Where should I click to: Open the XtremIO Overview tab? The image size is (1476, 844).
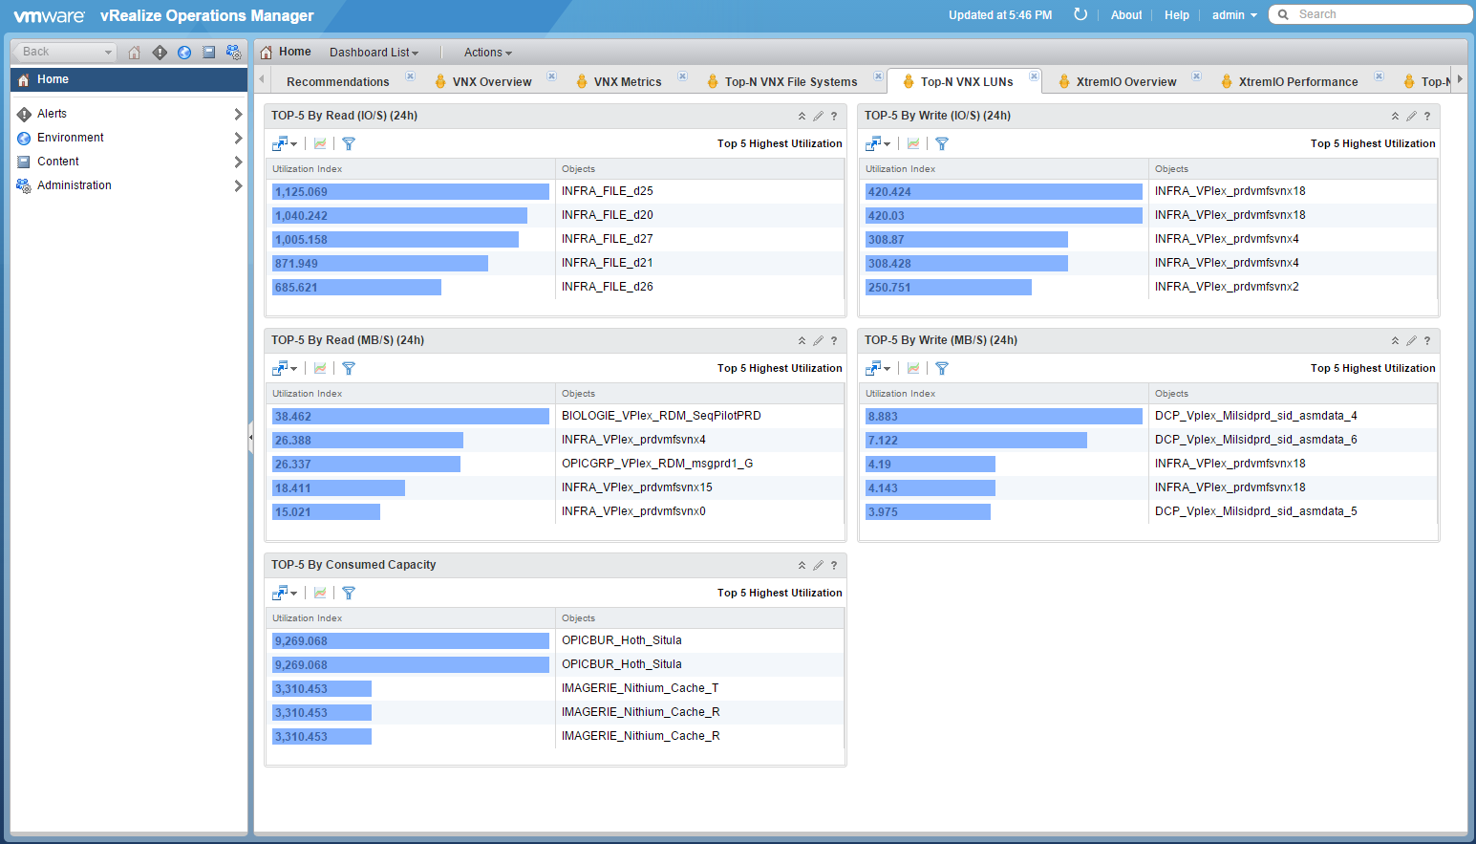pyautogui.click(x=1125, y=82)
